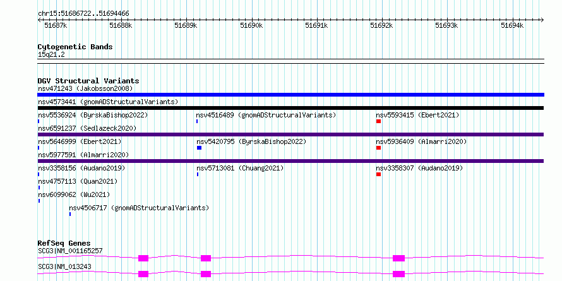Screen dimensions: 562x281
Task: Click the nsv471243 (Jakobsson2008) label
Action: pyautogui.click(x=85, y=88)
